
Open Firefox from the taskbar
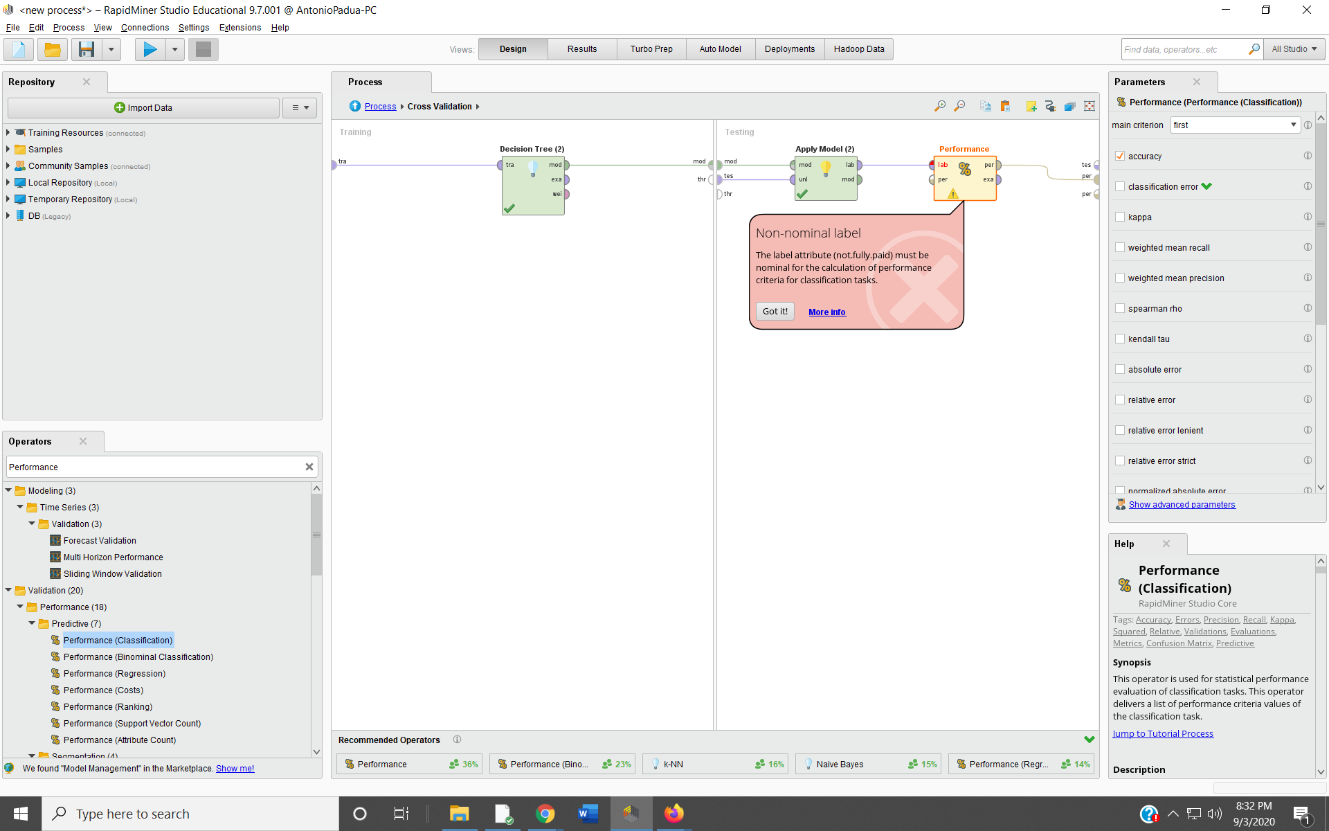(x=673, y=814)
